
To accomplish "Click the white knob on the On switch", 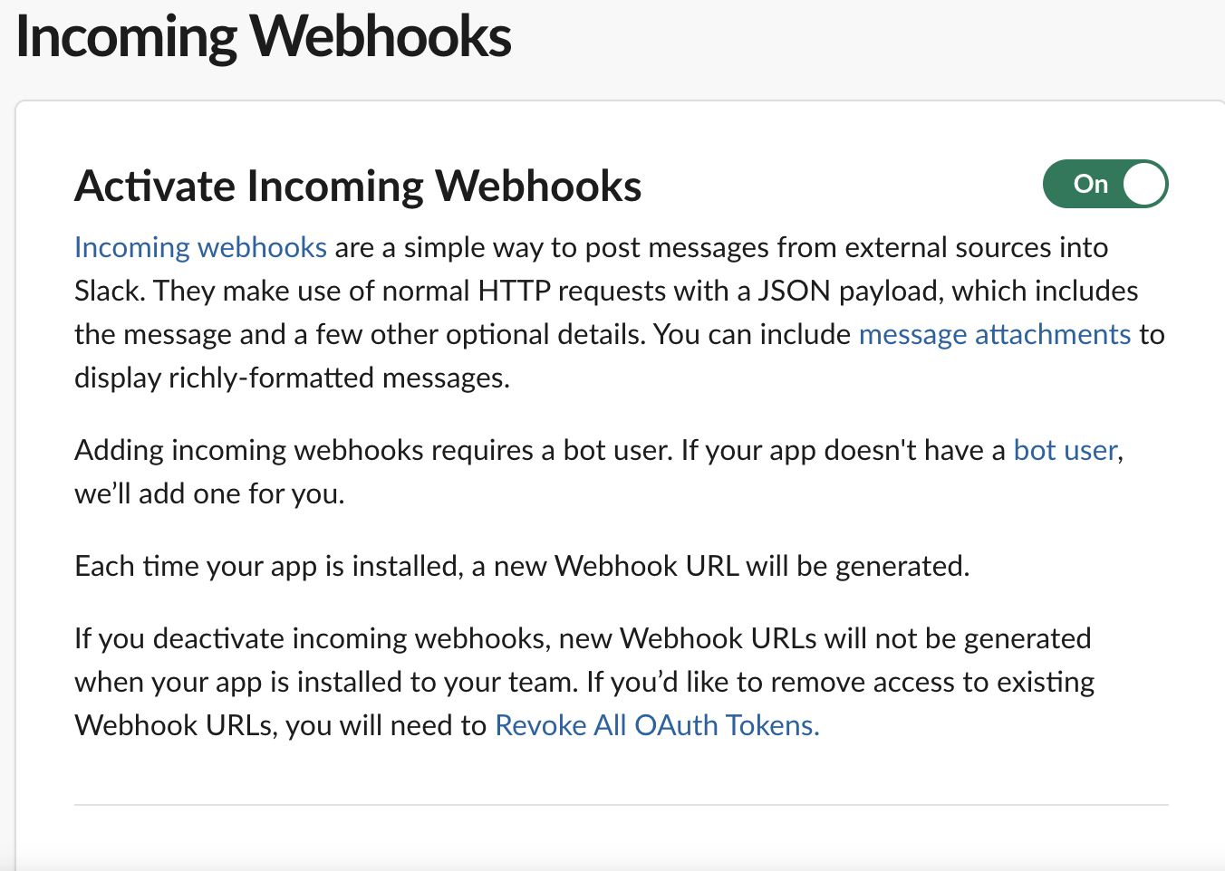I will tap(1143, 184).
